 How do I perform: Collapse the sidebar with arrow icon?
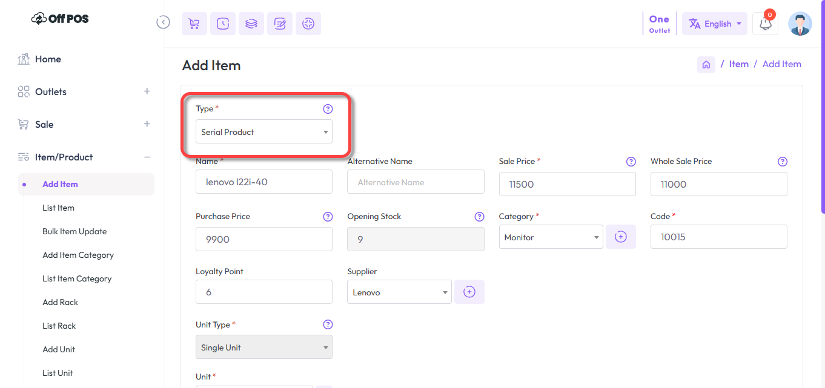coord(163,22)
